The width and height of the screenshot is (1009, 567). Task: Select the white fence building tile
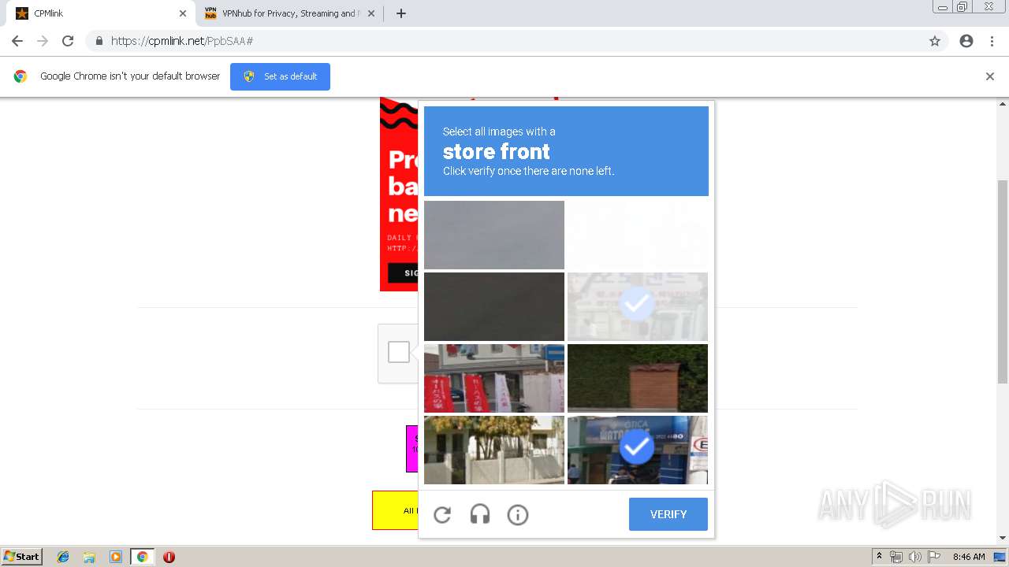click(494, 450)
